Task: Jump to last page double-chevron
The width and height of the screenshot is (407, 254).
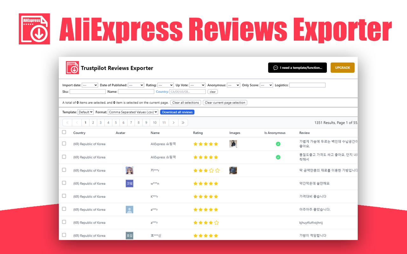Action: click(x=183, y=123)
